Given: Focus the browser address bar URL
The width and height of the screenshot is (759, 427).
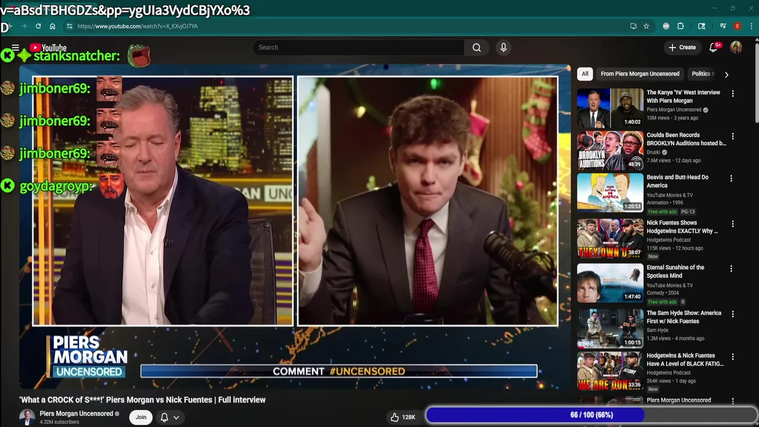Looking at the screenshot, I should click(137, 26).
